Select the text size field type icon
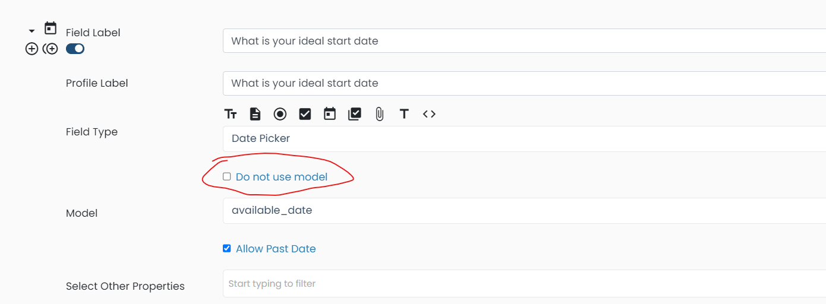The height and width of the screenshot is (304, 826). (231, 114)
